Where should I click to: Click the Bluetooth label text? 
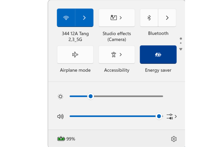(x=158, y=33)
